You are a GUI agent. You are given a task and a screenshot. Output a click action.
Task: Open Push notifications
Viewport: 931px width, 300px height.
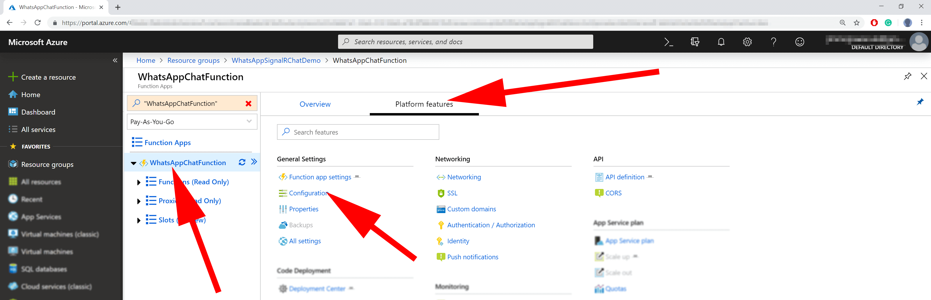coord(472,257)
